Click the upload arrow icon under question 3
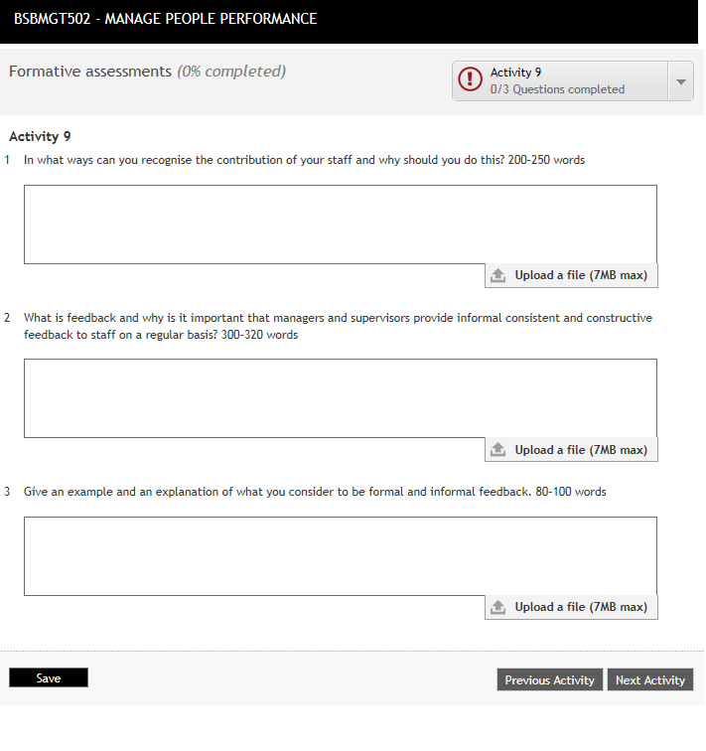 [498, 607]
